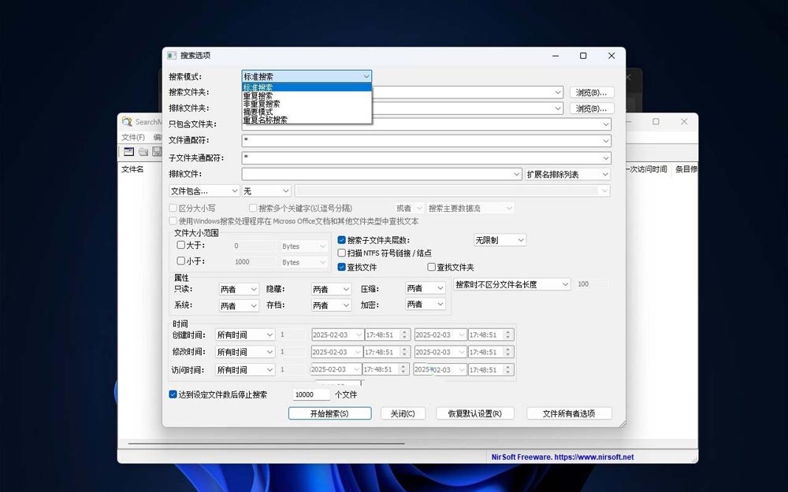
Task: Uncheck 搜索子文件夹层数 checkbox
Action: pos(342,240)
